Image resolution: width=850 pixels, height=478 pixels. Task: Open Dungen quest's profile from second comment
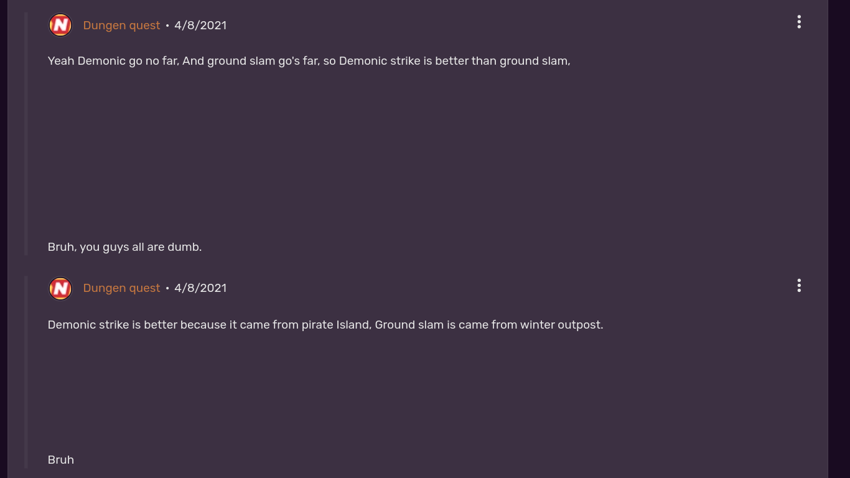121,288
